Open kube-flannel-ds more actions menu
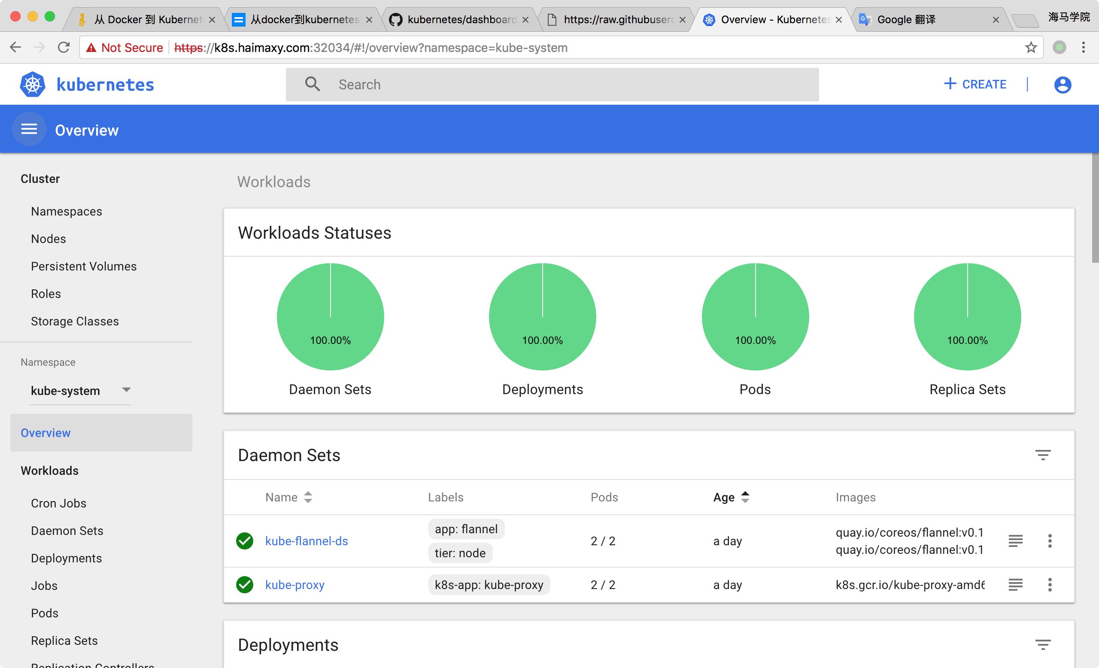 [x=1050, y=540]
